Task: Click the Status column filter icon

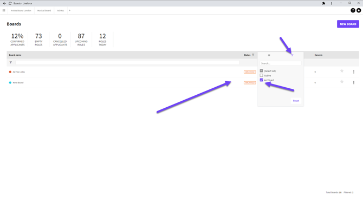Action: coord(253,55)
